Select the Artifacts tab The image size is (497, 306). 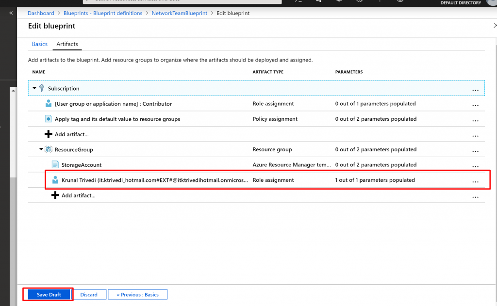tap(67, 44)
